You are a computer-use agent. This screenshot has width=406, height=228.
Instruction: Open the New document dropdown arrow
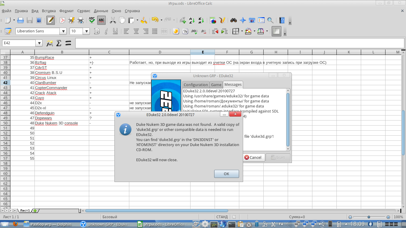click(x=13, y=20)
